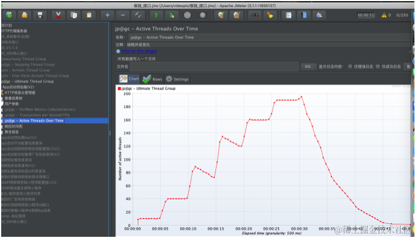
Task: Save the test plan with floppy icon
Action: (39, 15)
